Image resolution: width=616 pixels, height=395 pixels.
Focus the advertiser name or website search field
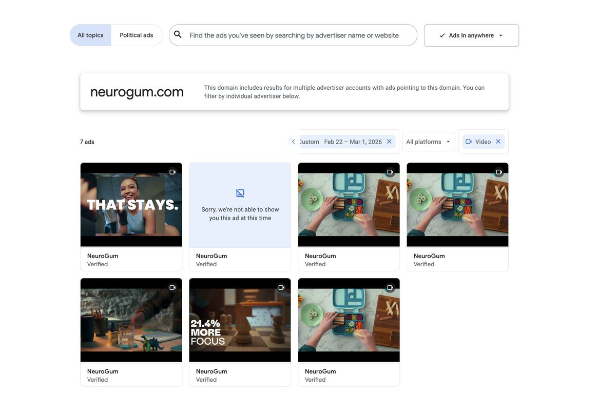coord(293,35)
